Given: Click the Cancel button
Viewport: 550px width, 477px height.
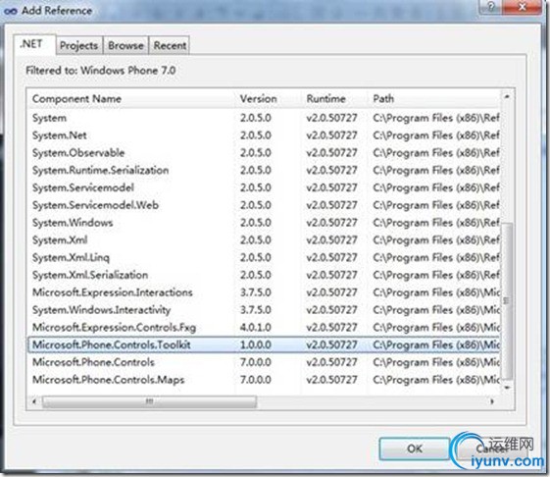Looking at the screenshot, I should click(x=491, y=449).
